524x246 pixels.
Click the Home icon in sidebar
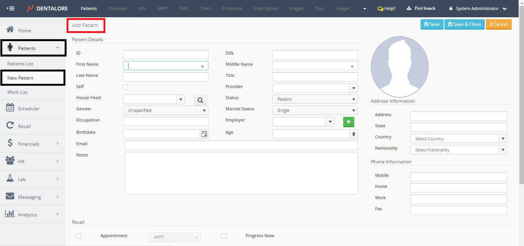pos(10,30)
